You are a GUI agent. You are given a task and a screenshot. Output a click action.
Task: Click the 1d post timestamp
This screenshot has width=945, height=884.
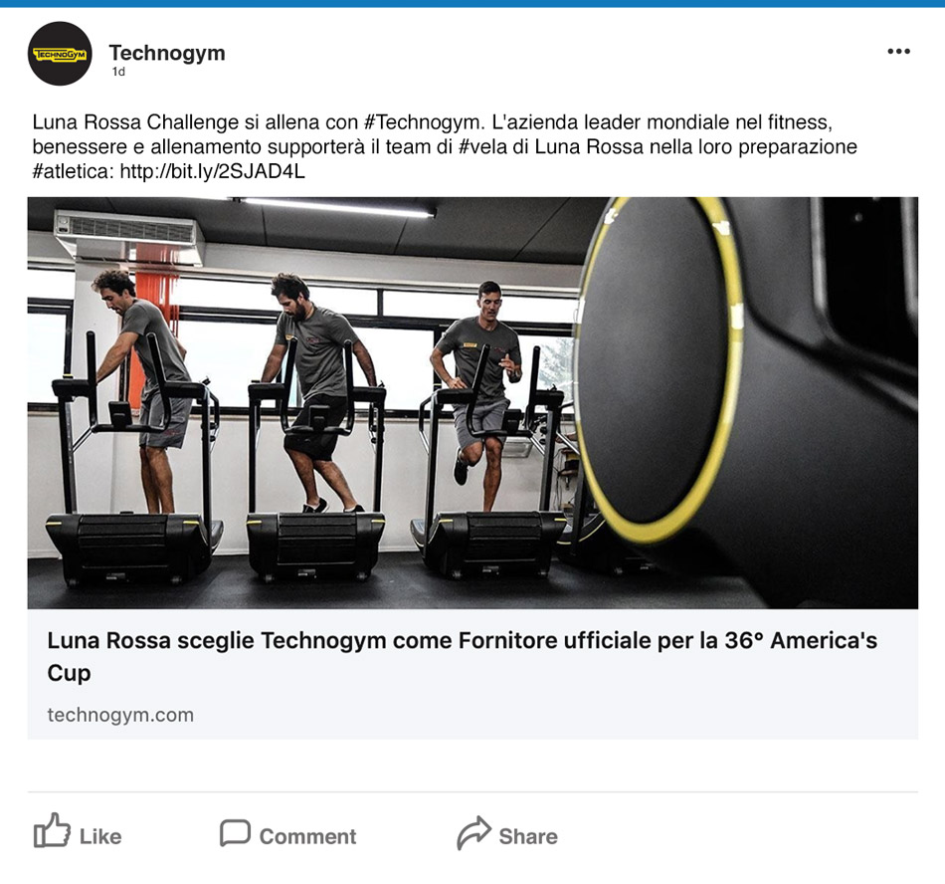118,72
